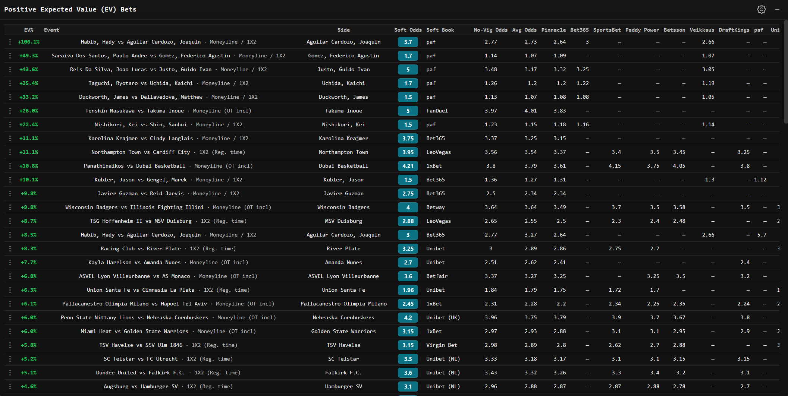Click the Event column header
Image resolution: width=788 pixels, height=396 pixels.
51,30
